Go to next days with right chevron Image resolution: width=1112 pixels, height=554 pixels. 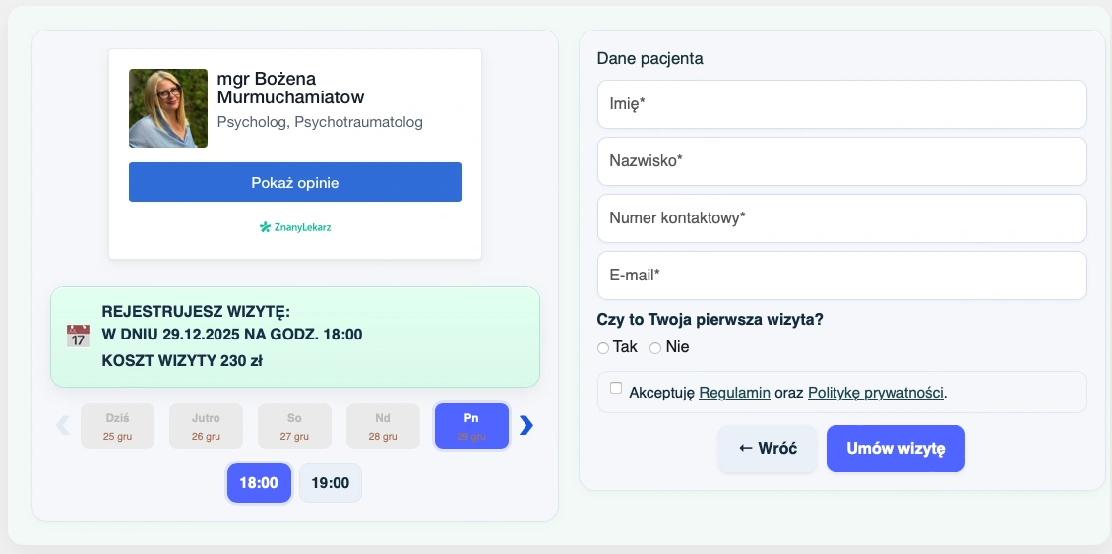pos(526,425)
